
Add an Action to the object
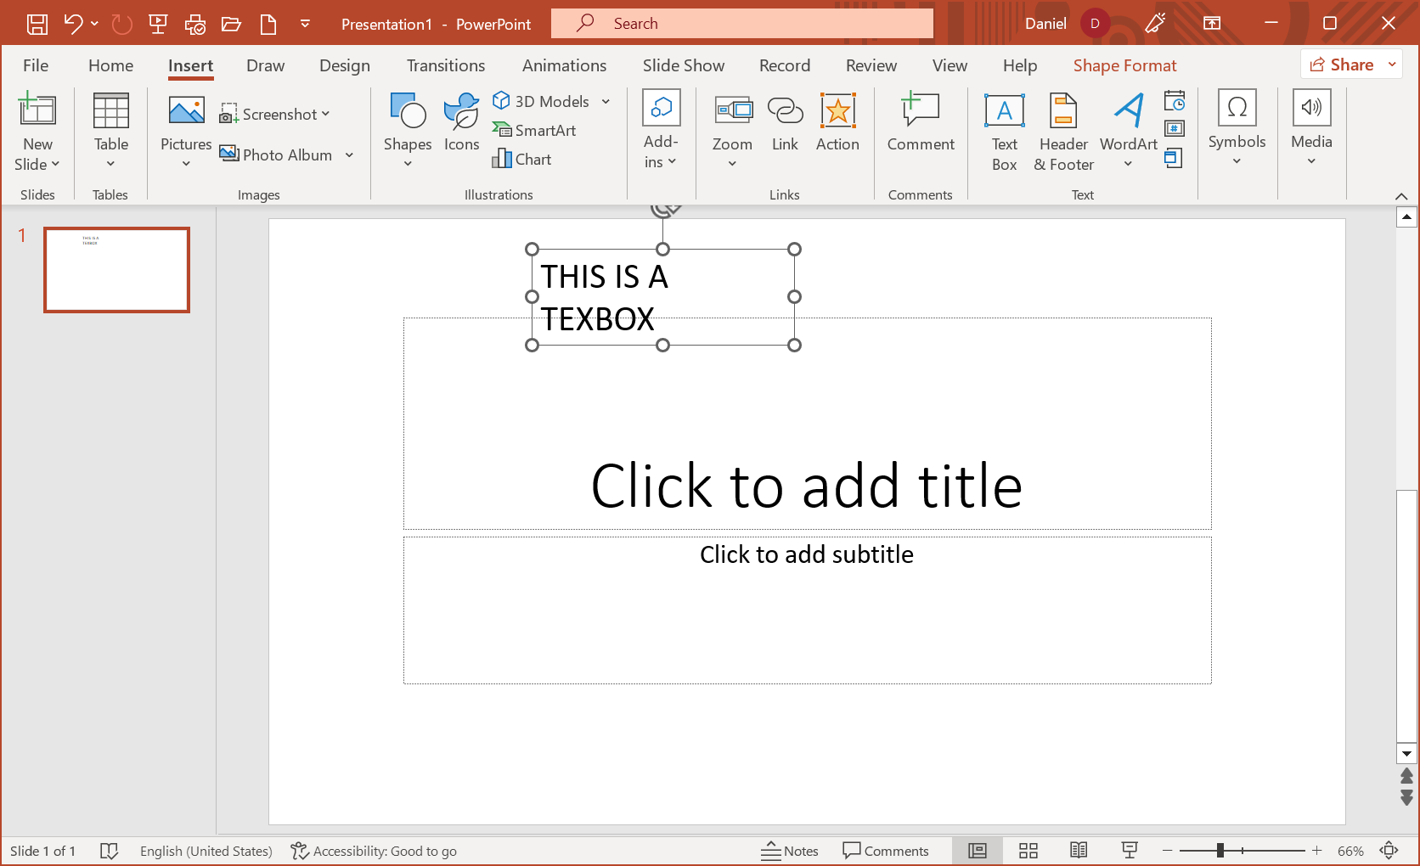pos(837,123)
